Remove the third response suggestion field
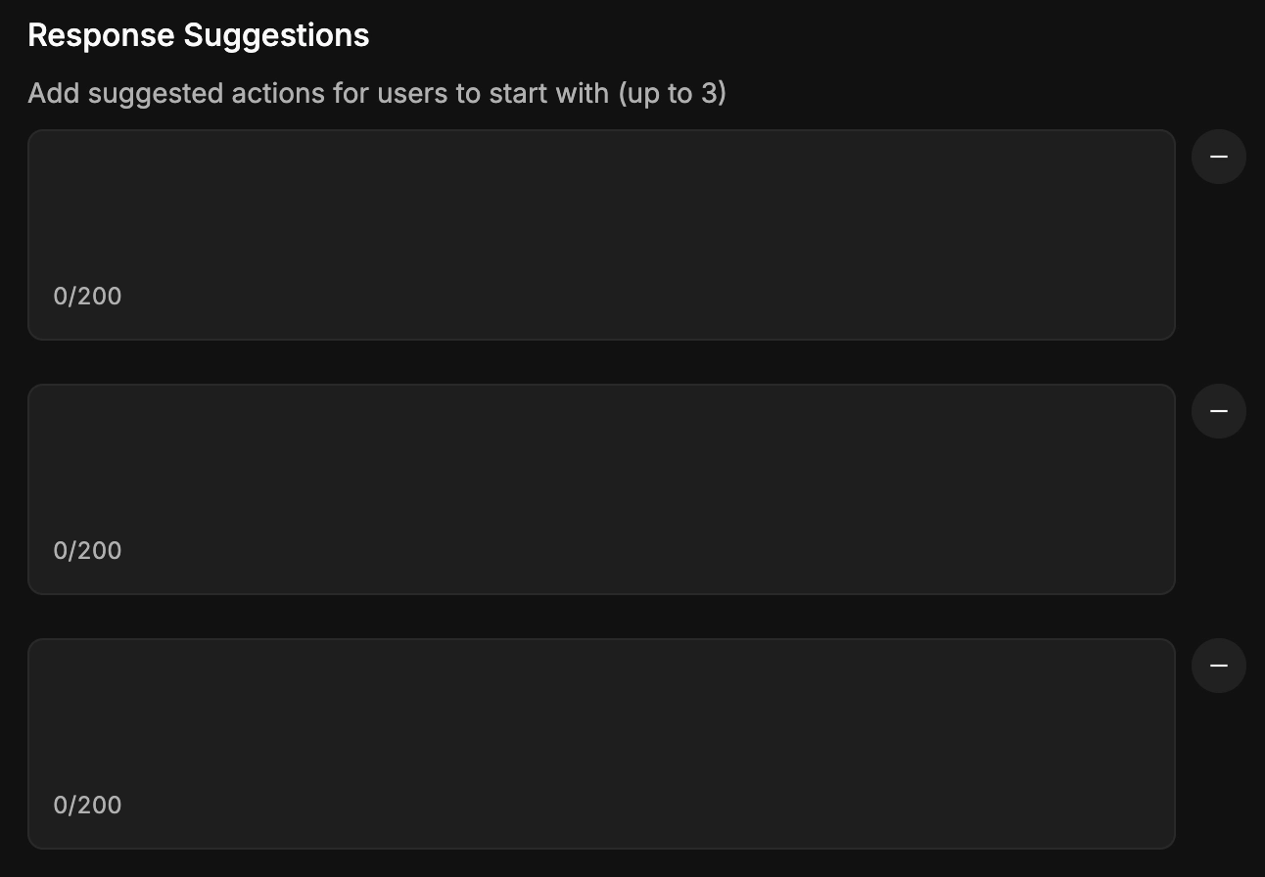The image size is (1265, 877). (x=1218, y=666)
